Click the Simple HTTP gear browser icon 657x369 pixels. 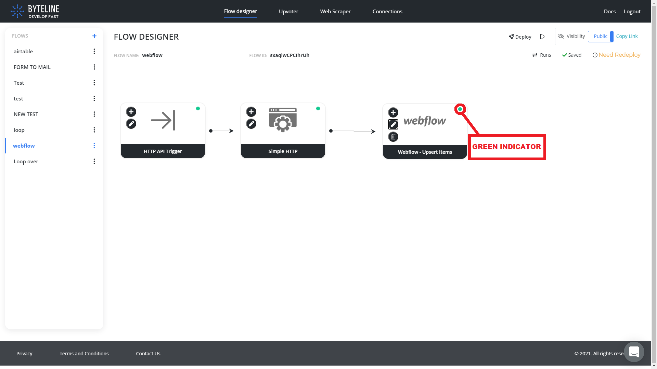[283, 120]
